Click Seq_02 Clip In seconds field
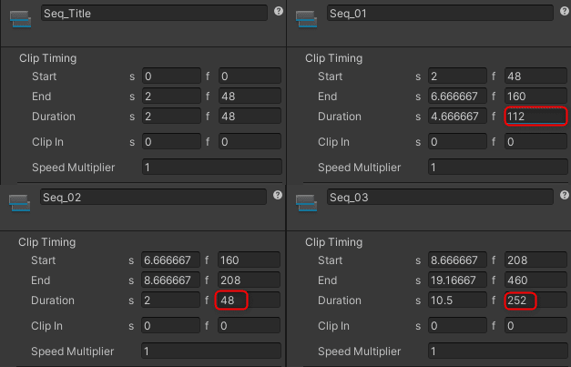The image size is (571, 367). point(170,325)
